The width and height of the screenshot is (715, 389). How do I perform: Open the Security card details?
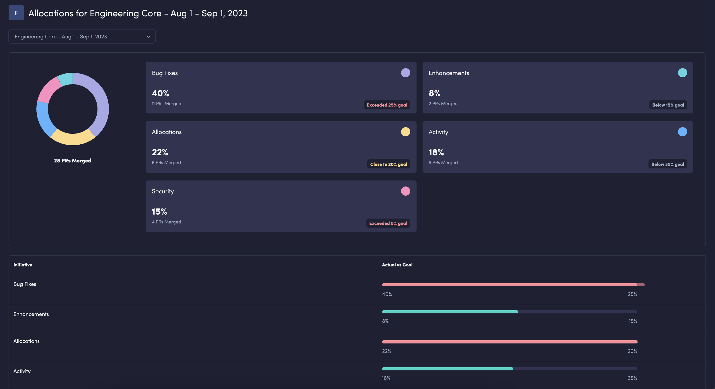pyautogui.click(x=280, y=206)
